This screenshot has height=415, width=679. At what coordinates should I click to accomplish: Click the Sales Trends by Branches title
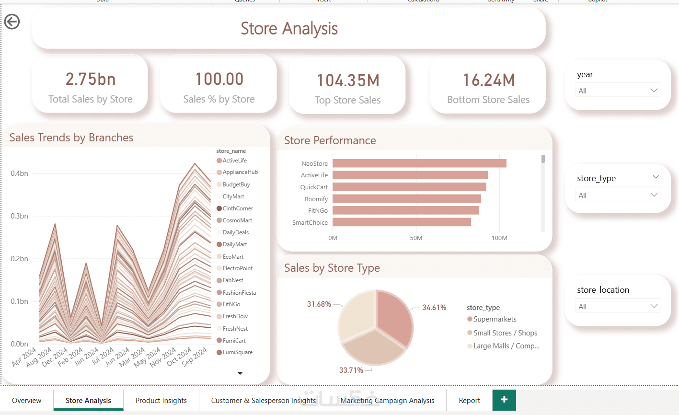[71, 138]
